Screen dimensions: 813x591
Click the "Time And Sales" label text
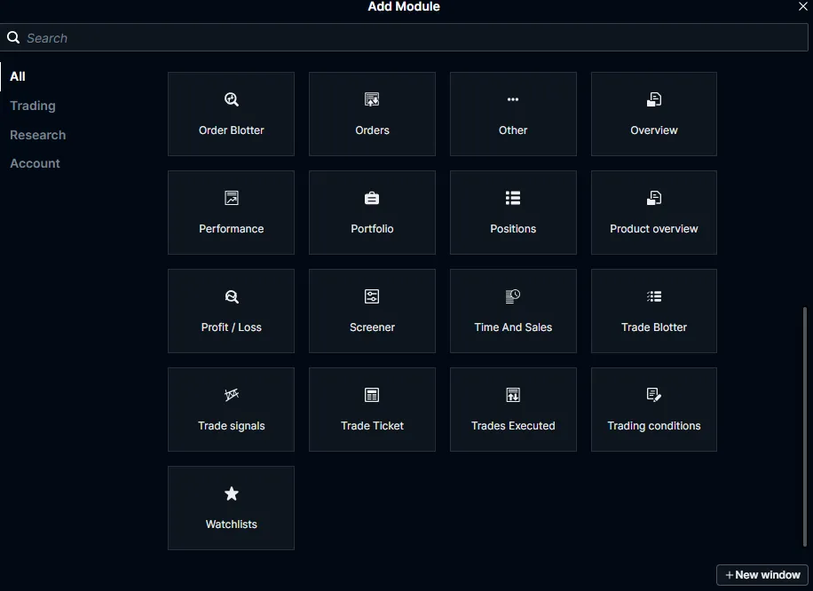pos(513,327)
